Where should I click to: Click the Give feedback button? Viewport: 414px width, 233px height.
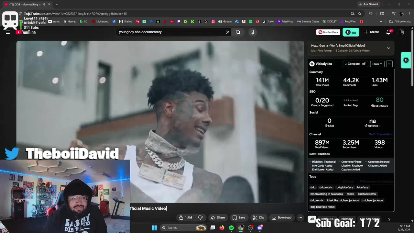coord(328,32)
